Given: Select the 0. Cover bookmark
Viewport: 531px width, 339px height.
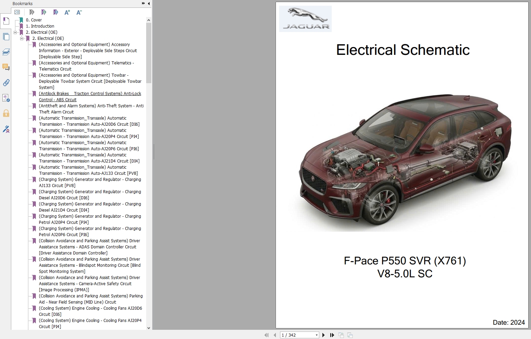Looking at the screenshot, I should click(34, 20).
